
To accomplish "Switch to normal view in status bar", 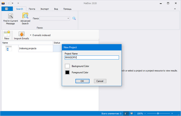I will click(x=126, y=113).
